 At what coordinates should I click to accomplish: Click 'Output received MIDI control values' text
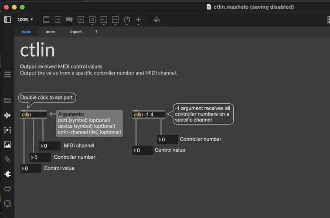[61, 67]
